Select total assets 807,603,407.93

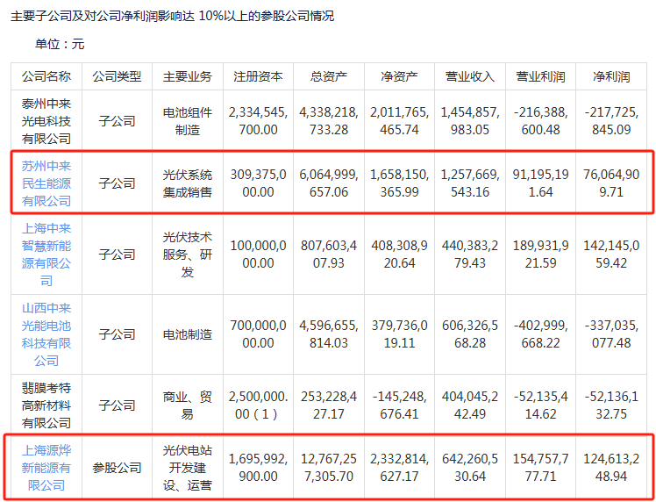point(329,255)
